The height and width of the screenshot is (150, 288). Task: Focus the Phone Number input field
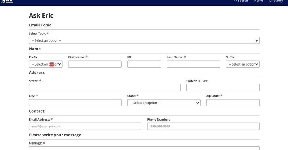pos(203,126)
